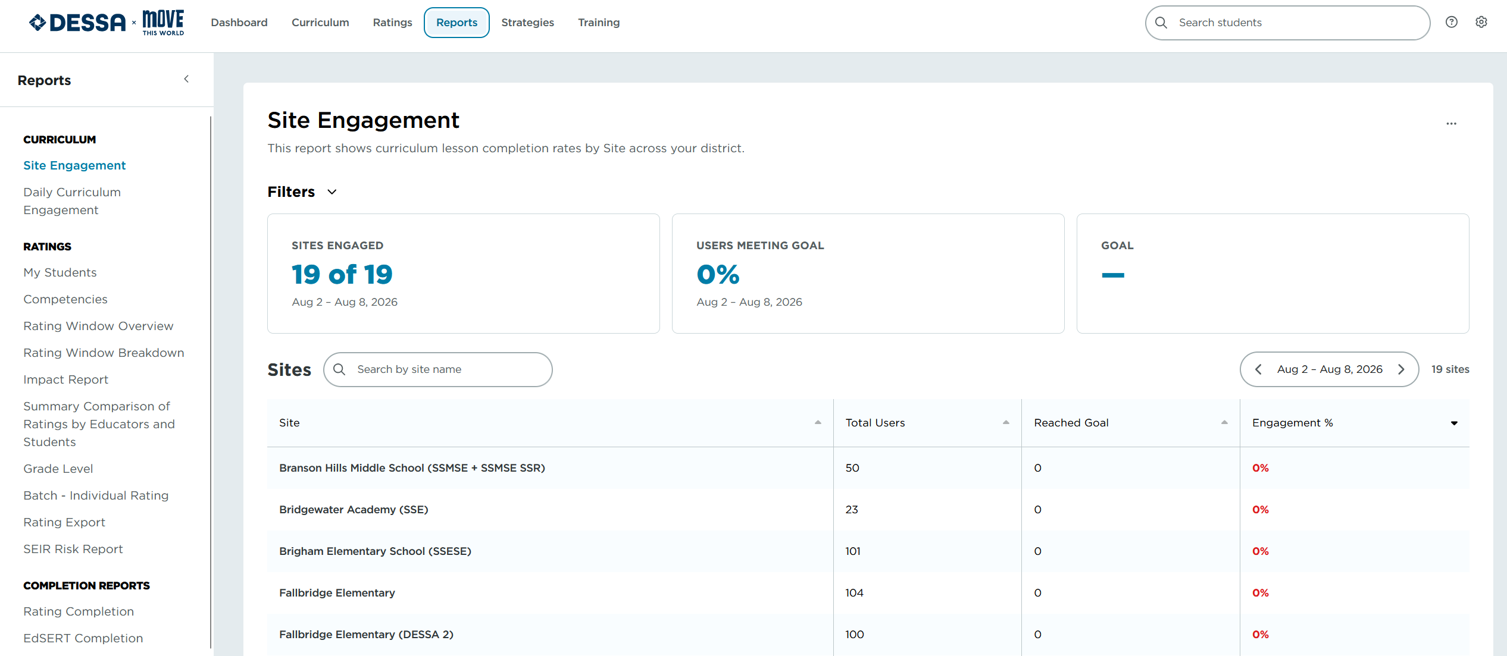Image resolution: width=1507 pixels, height=656 pixels.
Task: Open Rating Completion report
Action: 79,611
